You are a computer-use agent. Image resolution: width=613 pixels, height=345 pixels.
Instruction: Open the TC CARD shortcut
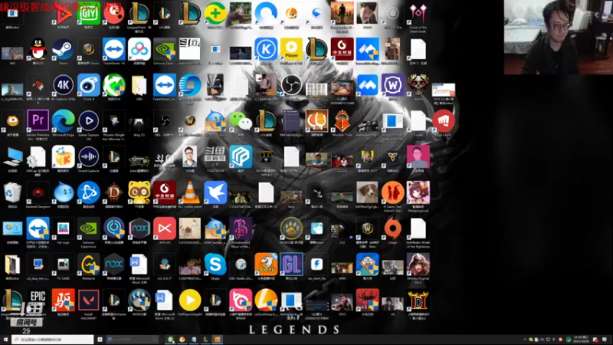(63, 264)
